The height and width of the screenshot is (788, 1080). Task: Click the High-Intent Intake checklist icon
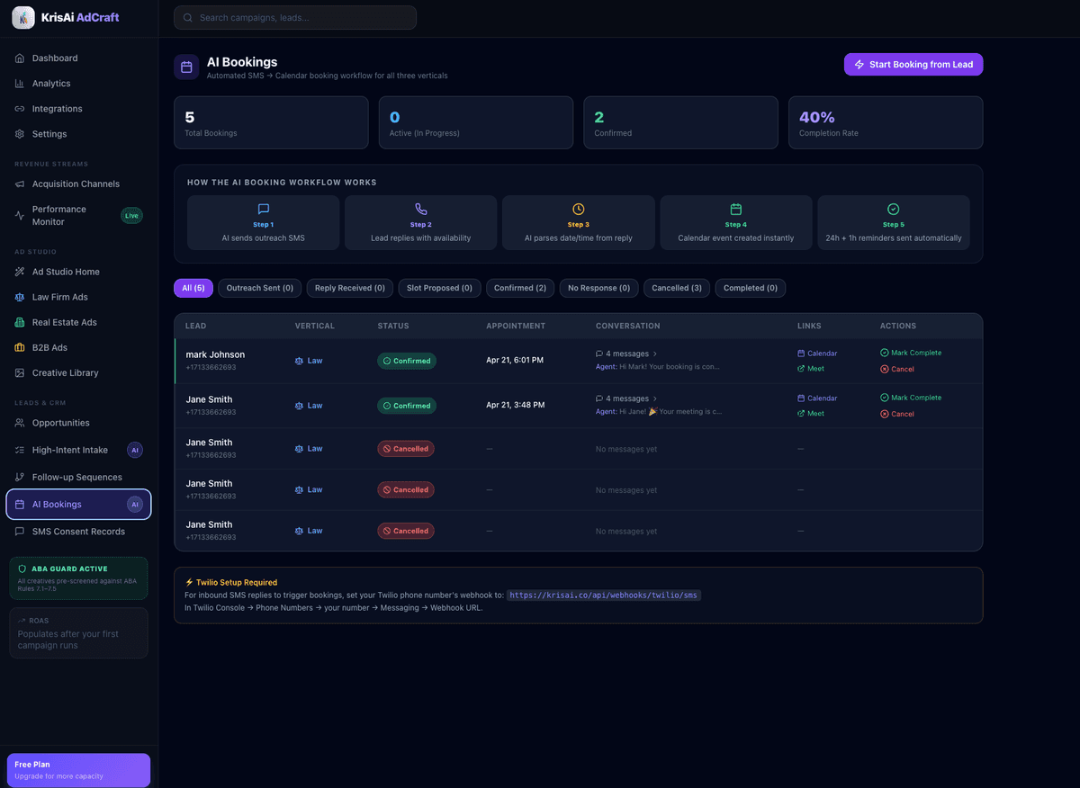20,450
